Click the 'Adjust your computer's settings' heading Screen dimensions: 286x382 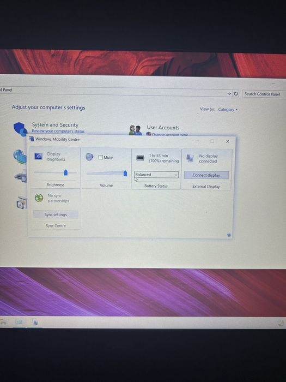[x=48, y=108]
